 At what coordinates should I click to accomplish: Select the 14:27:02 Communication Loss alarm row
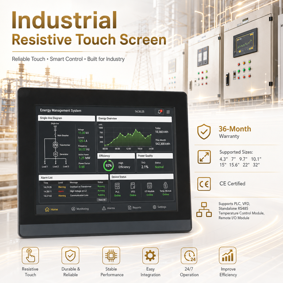[x=74, y=195]
